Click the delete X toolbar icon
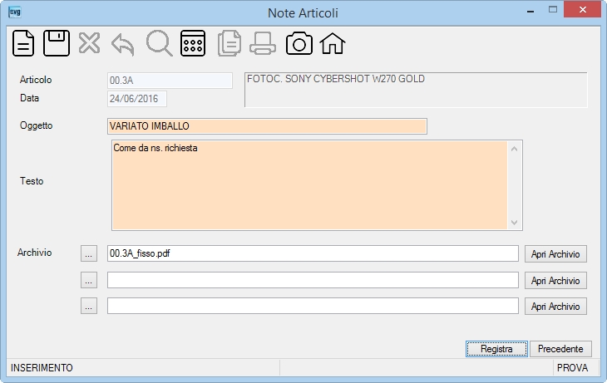 (90, 43)
